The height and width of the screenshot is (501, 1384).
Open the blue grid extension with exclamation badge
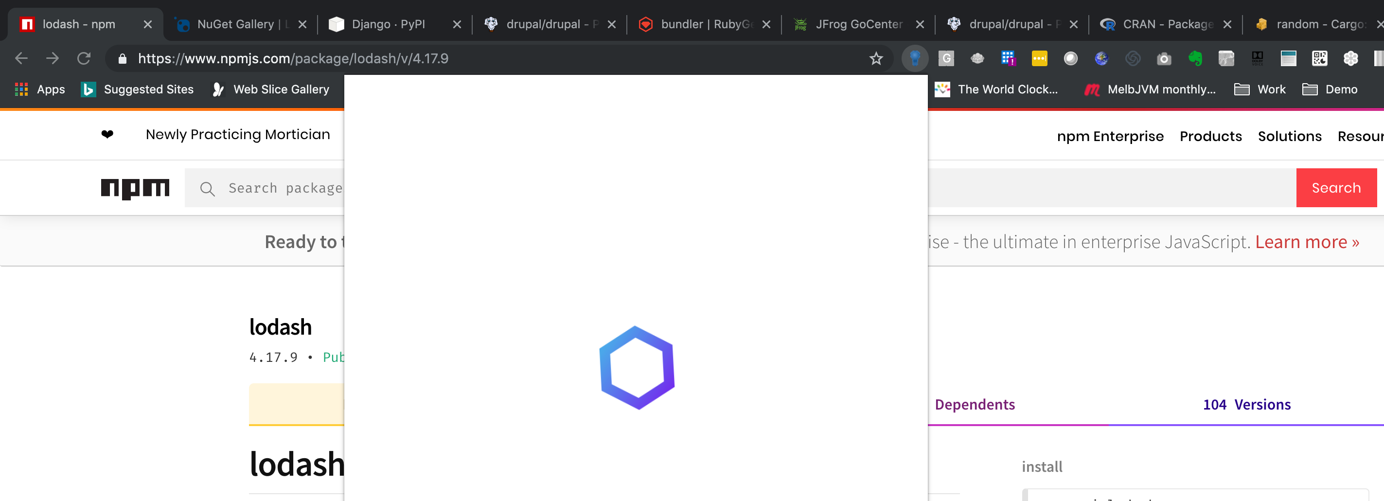(1008, 58)
